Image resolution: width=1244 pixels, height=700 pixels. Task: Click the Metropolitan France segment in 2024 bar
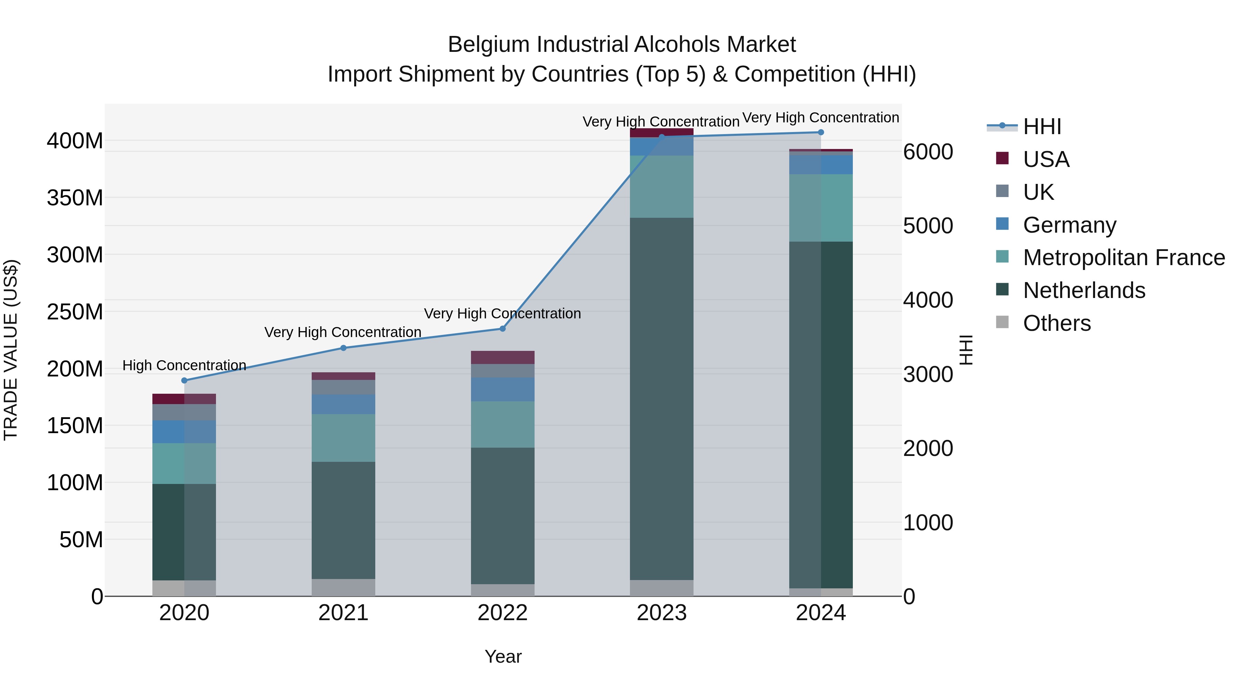coord(821,208)
